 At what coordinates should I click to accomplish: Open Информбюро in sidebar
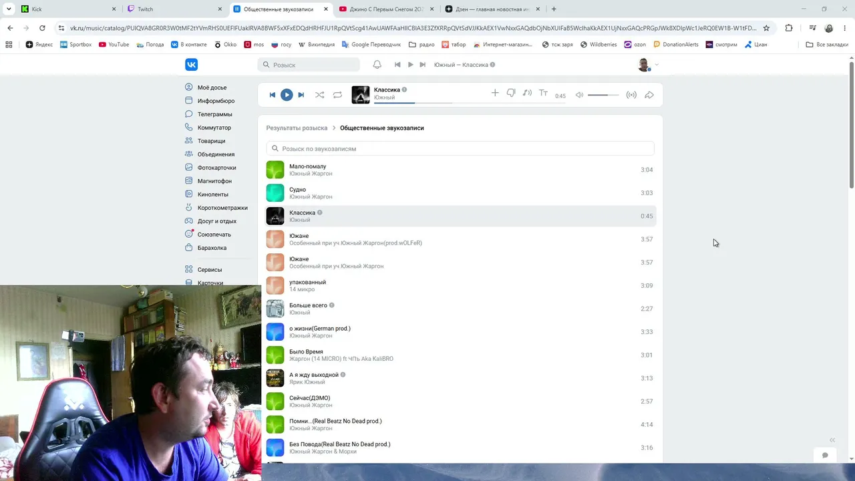216,101
